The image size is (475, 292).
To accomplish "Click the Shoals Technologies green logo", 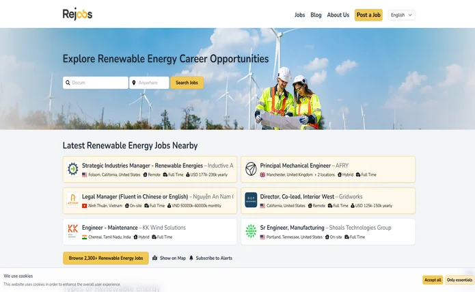I will click(x=251, y=231).
